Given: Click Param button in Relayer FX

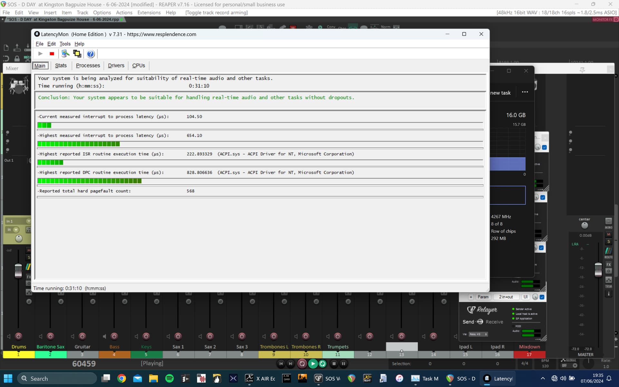Looking at the screenshot, I should 483,297.
